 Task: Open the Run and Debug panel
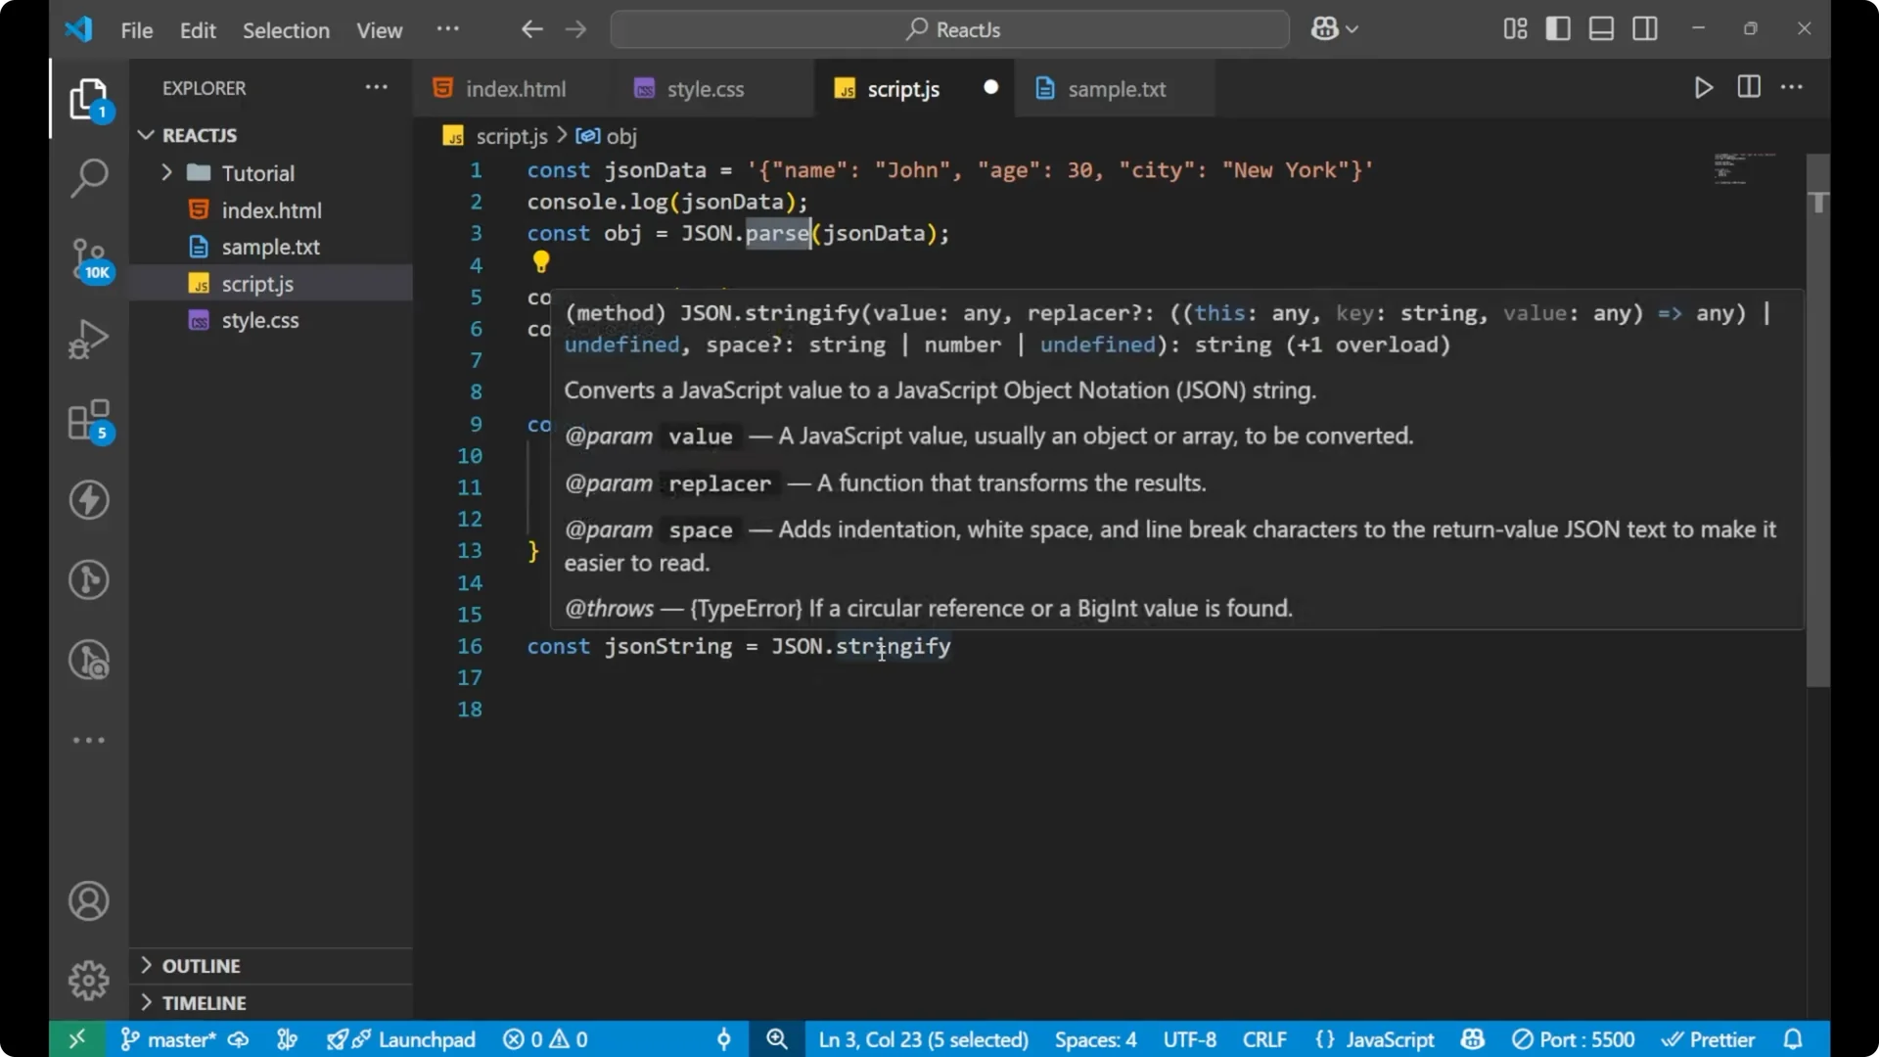[88, 338]
